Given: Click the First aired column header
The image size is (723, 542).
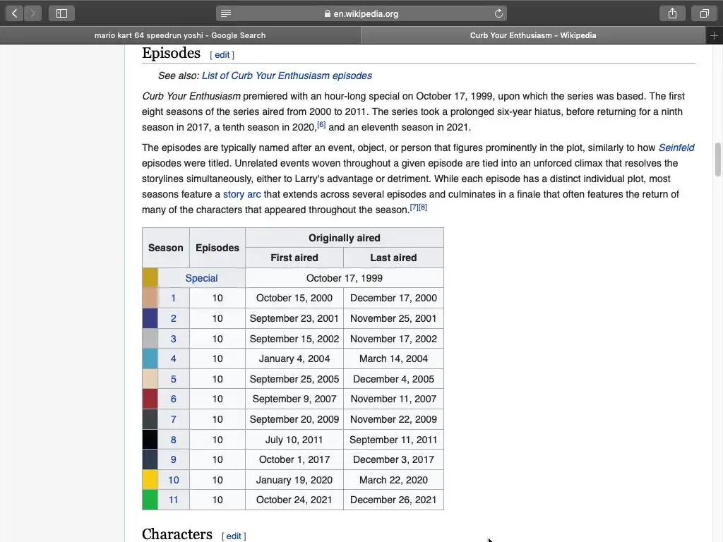Looking at the screenshot, I should pyautogui.click(x=294, y=258).
